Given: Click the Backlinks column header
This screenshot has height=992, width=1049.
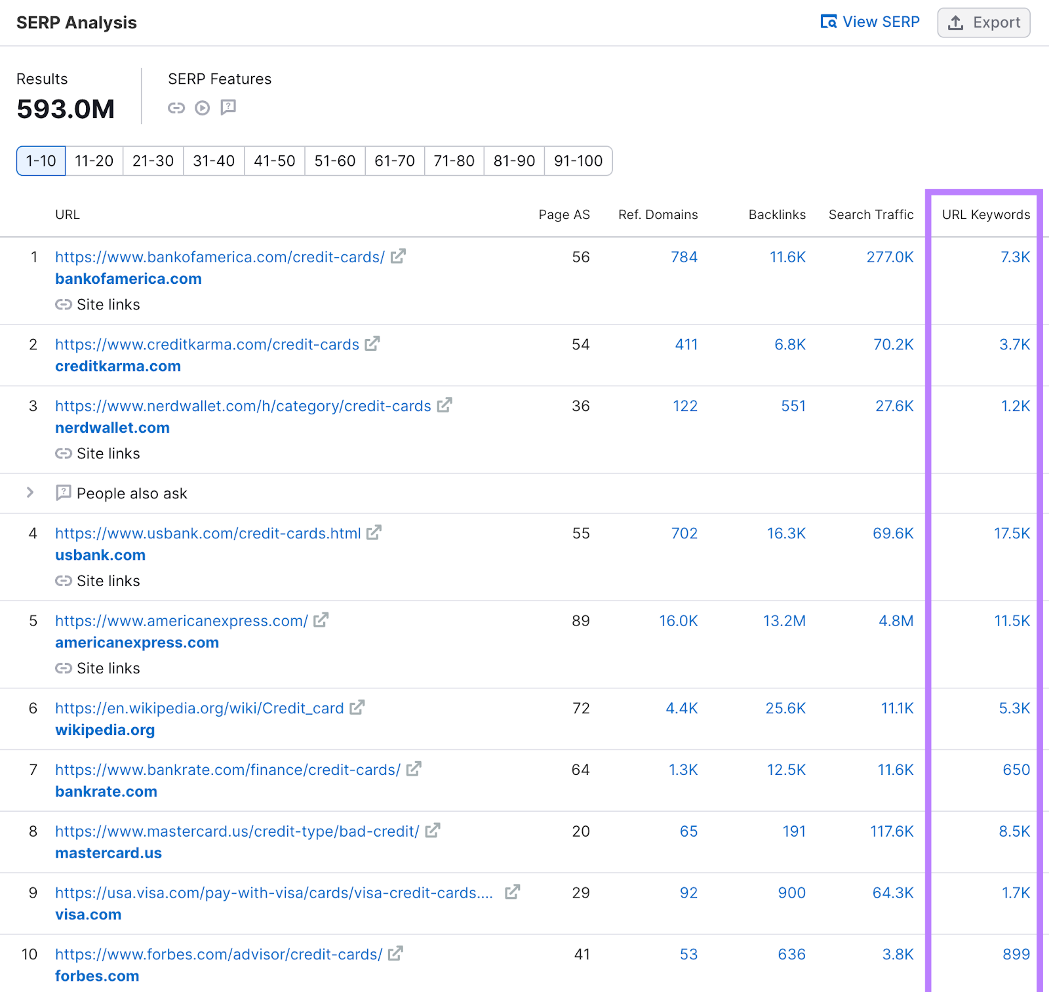Looking at the screenshot, I should coord(777,214).
